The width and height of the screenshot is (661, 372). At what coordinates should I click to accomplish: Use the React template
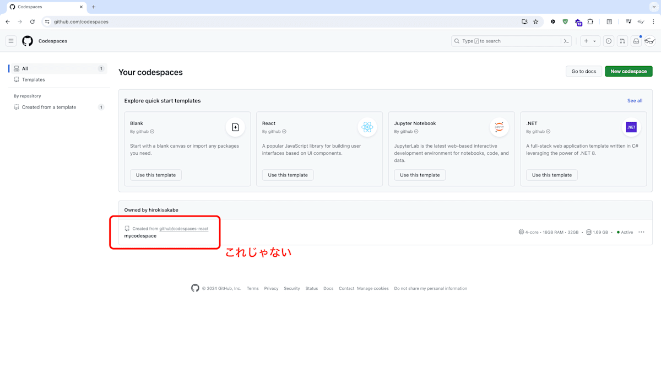(288, 175)
